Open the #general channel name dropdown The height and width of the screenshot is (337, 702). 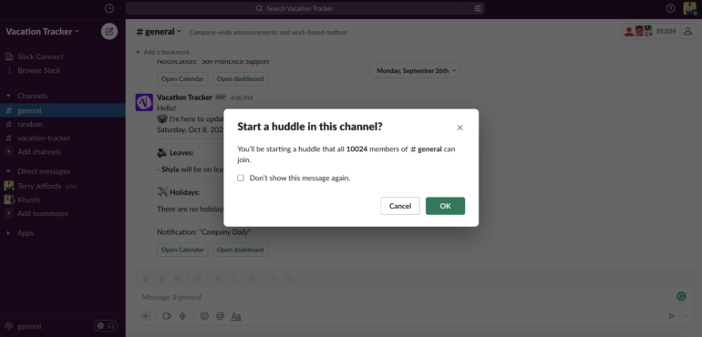tap(159, 32)
